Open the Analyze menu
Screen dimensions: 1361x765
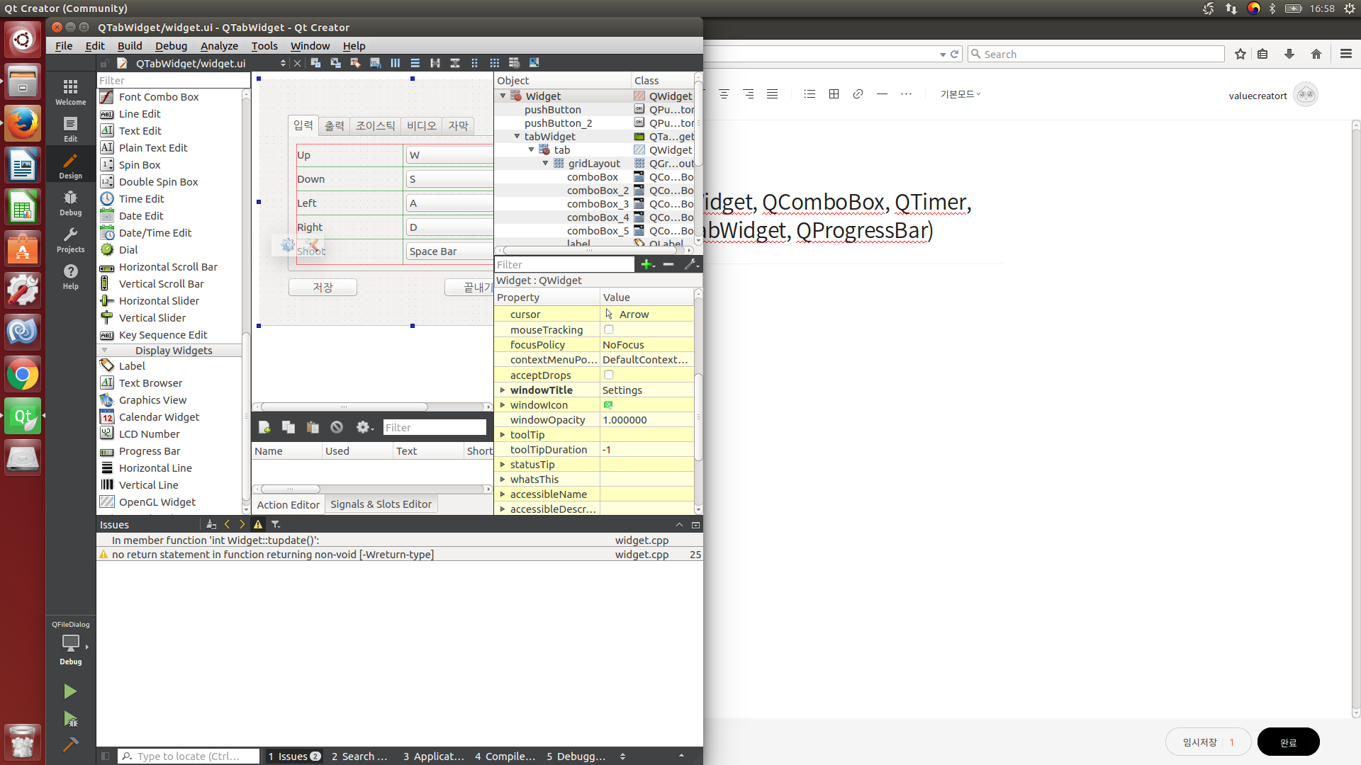coord(219,45)
